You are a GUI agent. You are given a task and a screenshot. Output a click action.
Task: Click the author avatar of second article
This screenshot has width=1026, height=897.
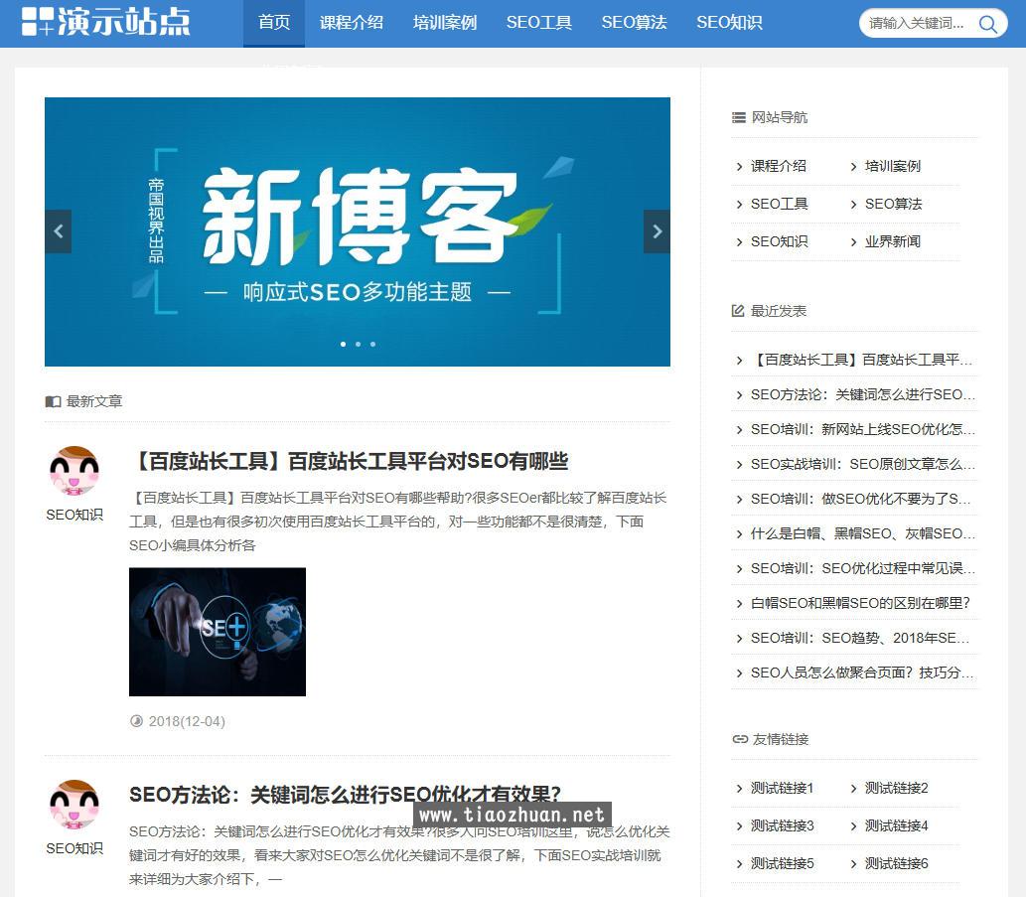coord(74,805)
